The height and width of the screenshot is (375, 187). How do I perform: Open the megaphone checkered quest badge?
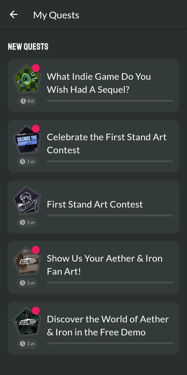(x=27, y=79)
